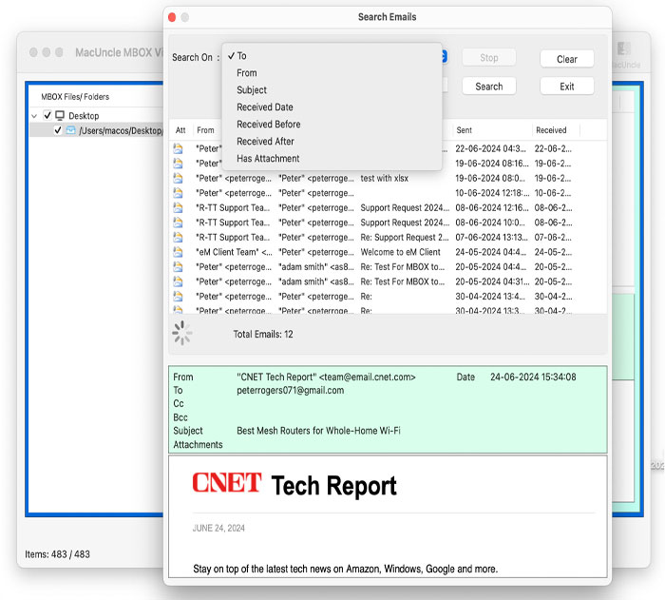Click the Search button
Viewport: 665px width, 600px height.
[x=488, y=87]
